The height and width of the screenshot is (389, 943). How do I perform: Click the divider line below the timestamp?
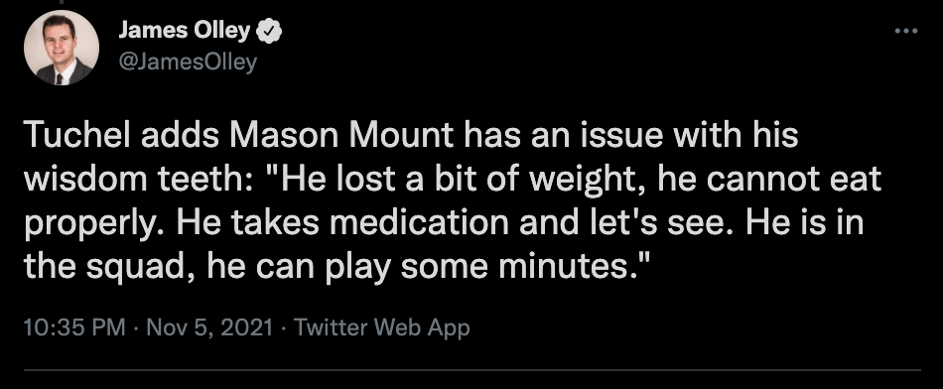click(x=471, y=370)
